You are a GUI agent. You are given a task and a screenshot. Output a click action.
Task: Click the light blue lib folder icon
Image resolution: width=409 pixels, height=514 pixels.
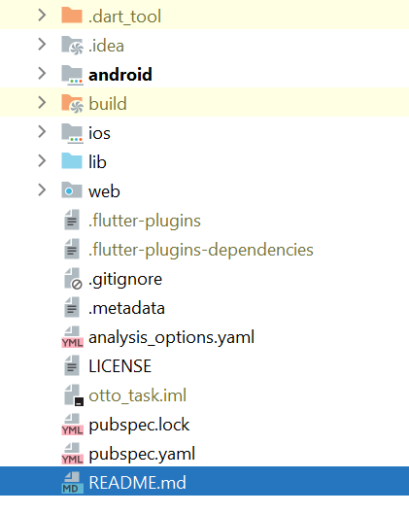tap(72, 161)
